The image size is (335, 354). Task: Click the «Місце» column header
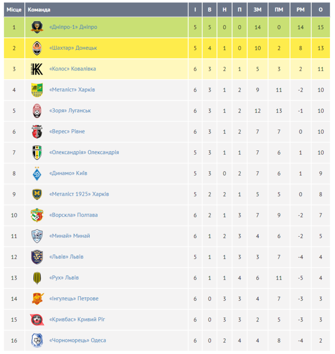(14, 10)
